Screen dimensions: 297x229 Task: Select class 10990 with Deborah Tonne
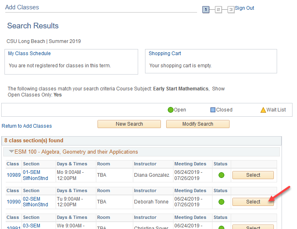(253, 202)
